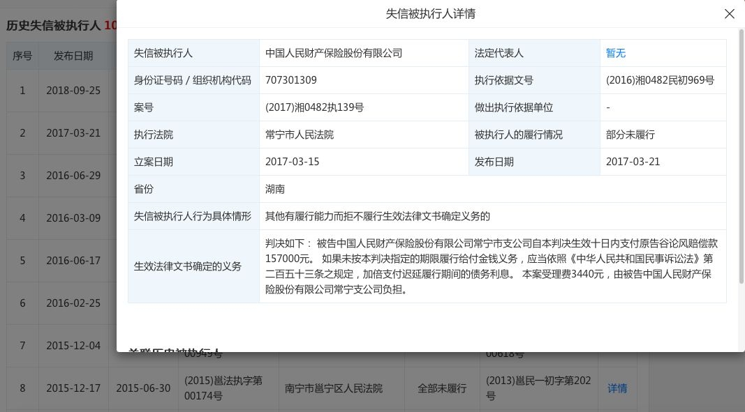Click the dialog title 失信被执行人详情
This screenshot has height=412, width=745.
coord(431,14)
